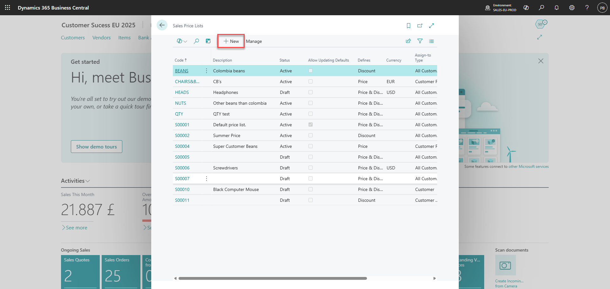
Task: Toggle Allow Updating Defaults for QTY
Action: pos(310,114)
